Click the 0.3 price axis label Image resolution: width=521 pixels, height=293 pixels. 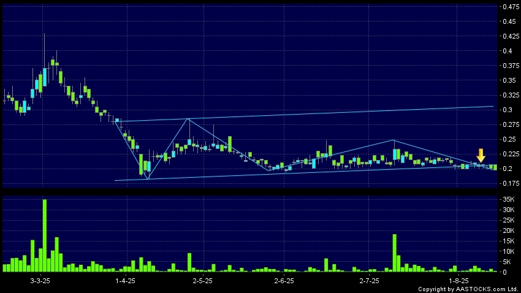tap(508, 110)
